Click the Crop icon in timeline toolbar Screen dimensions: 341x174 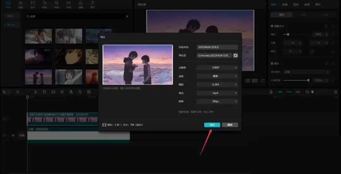(89, 92)
